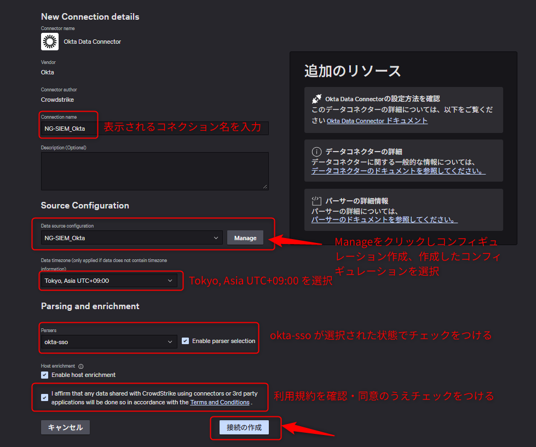Click the parser brackets icon beside パーサーの詳細情報
The width and height of the screenshot is (536, 447).
[x=316, y=200]
